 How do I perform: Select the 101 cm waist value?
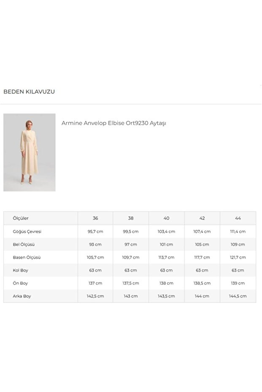click(166, 245)
